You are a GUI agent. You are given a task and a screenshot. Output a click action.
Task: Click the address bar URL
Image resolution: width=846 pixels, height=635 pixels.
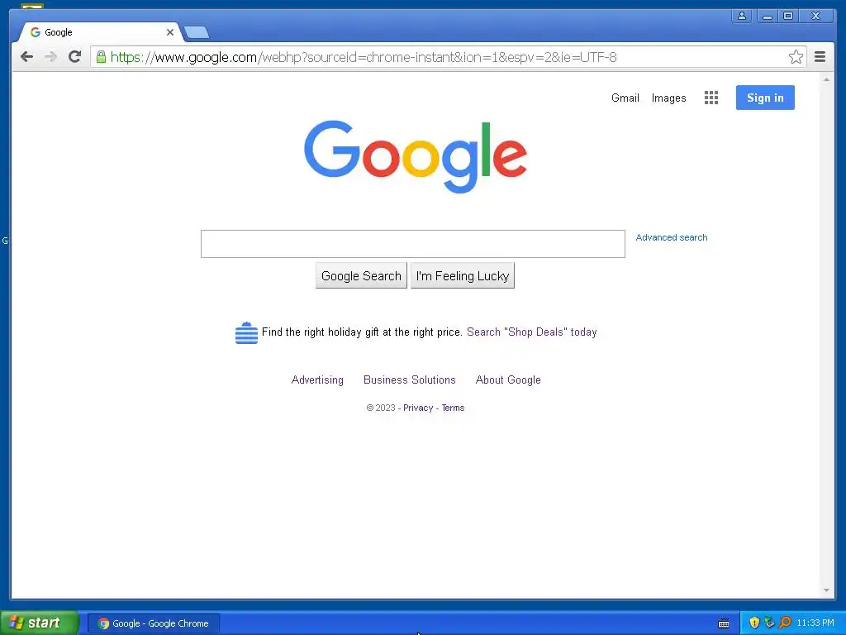pyautogui.click(x=364, y=57)
